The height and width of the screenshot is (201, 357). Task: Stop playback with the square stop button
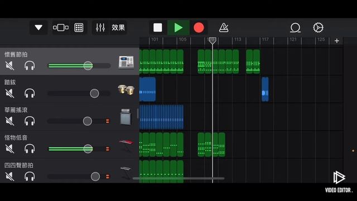pos(158,27)
